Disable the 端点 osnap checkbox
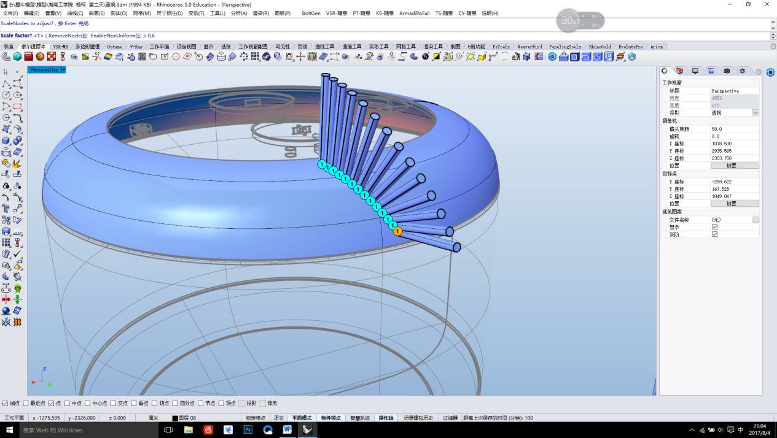The height and width of the screenshot is (438, 777). (6, 403)
